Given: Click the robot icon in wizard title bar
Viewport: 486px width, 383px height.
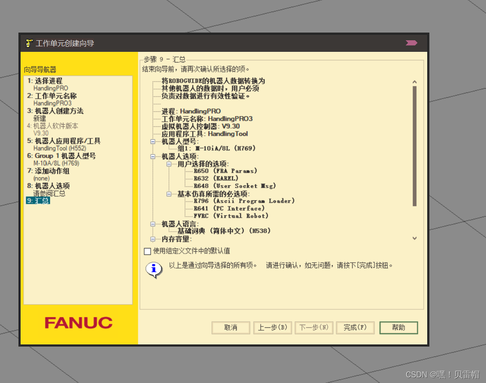Looking at the screenshot, I should click(29, 43).
